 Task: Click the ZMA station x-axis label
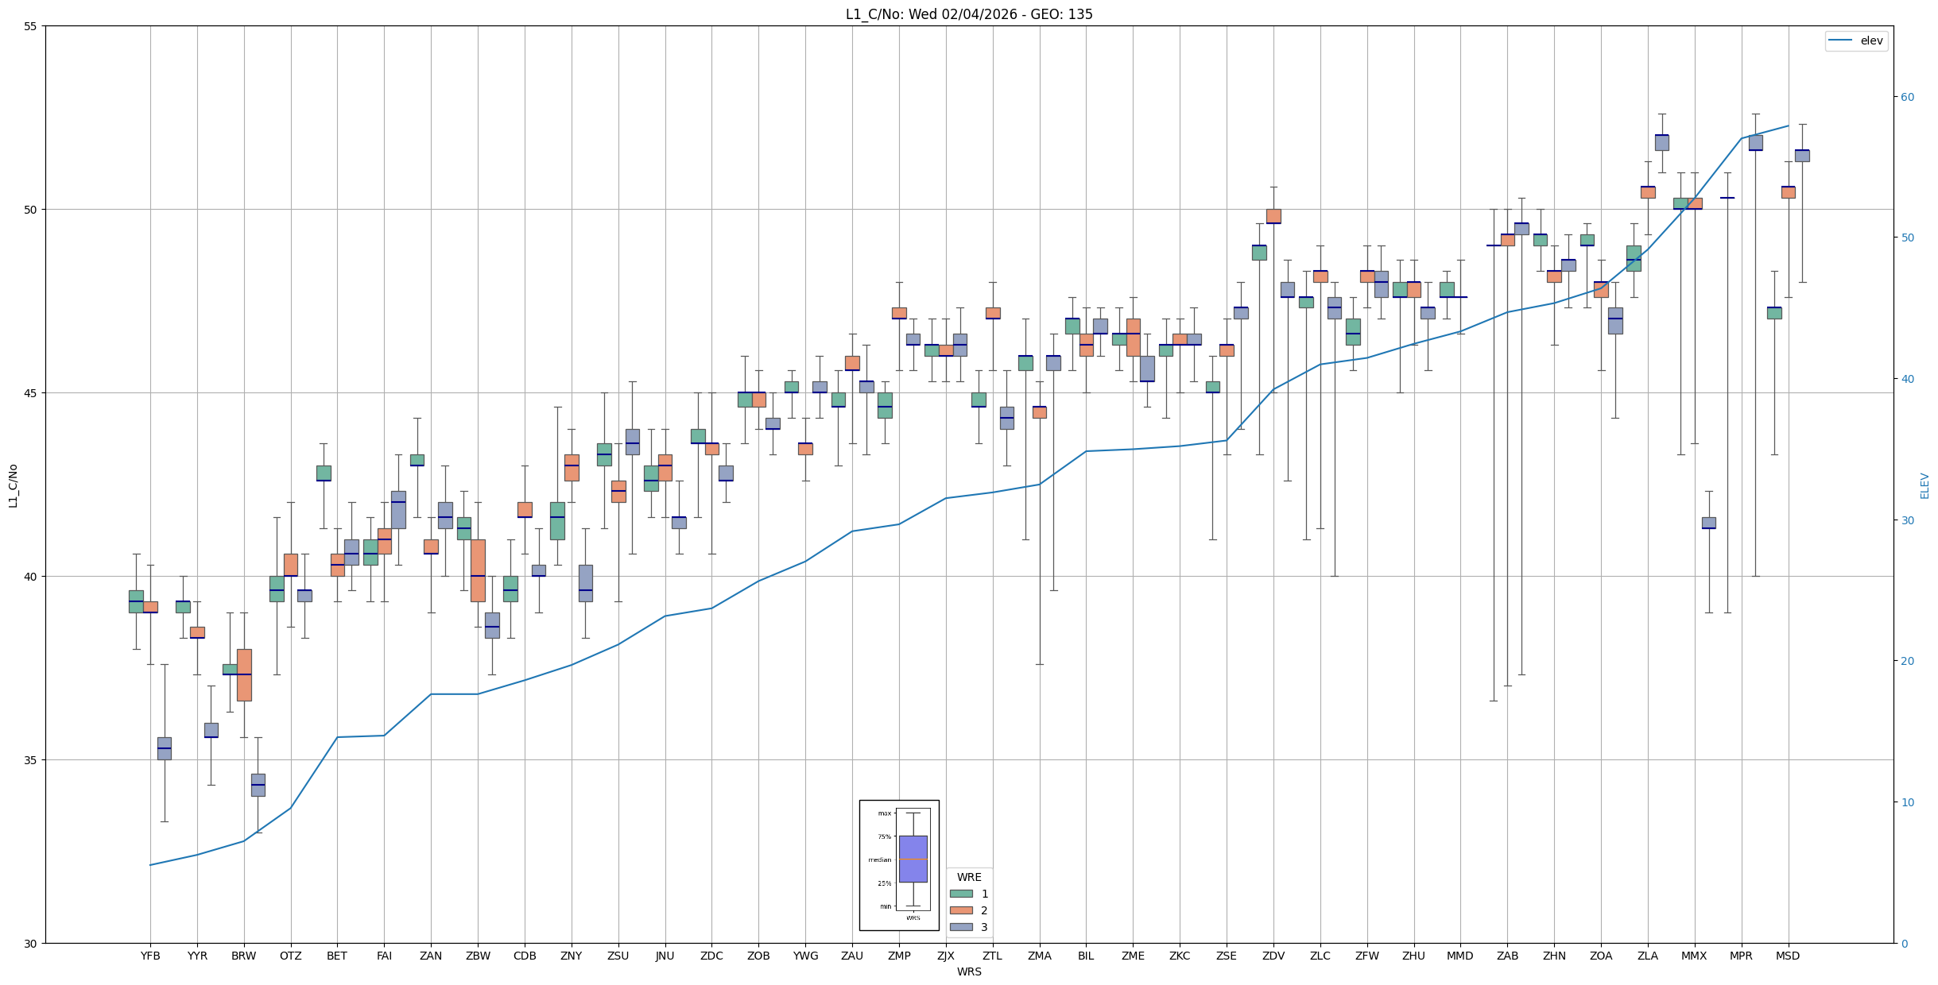pyautogui.click(x=1039, y=956)
